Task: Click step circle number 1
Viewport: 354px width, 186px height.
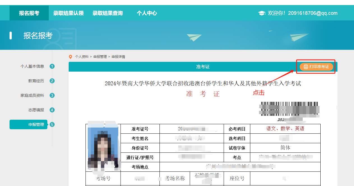Action: 52,66
